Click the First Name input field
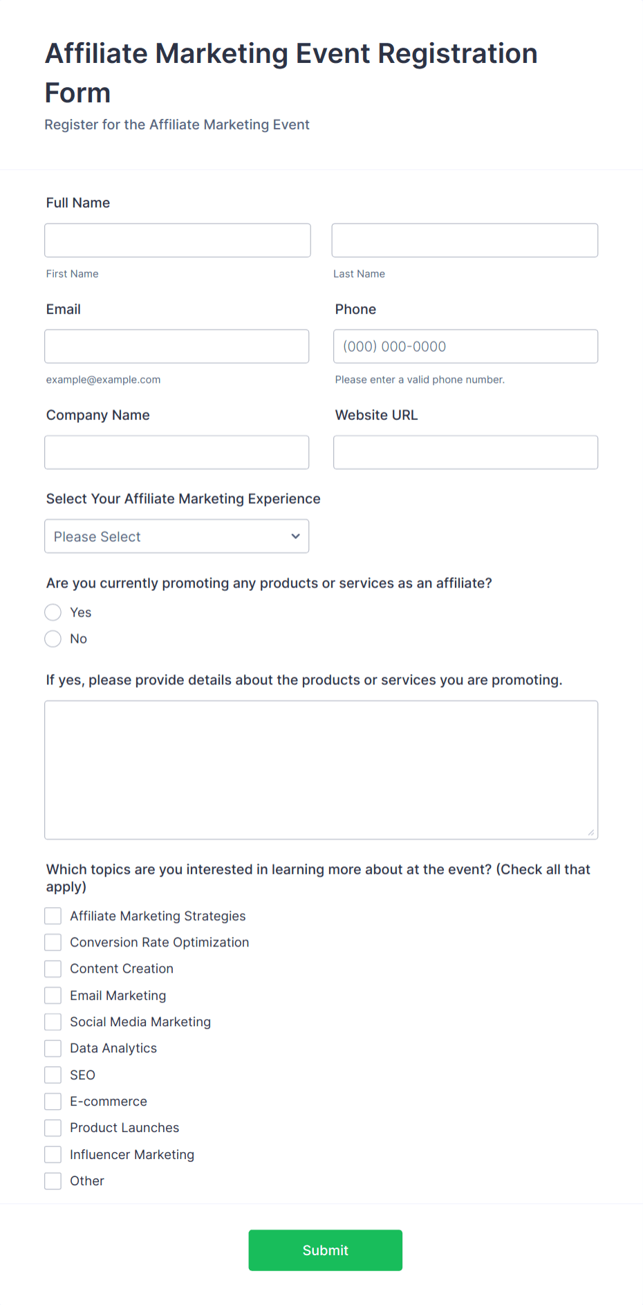643x1305 pixels. point(177,240)
